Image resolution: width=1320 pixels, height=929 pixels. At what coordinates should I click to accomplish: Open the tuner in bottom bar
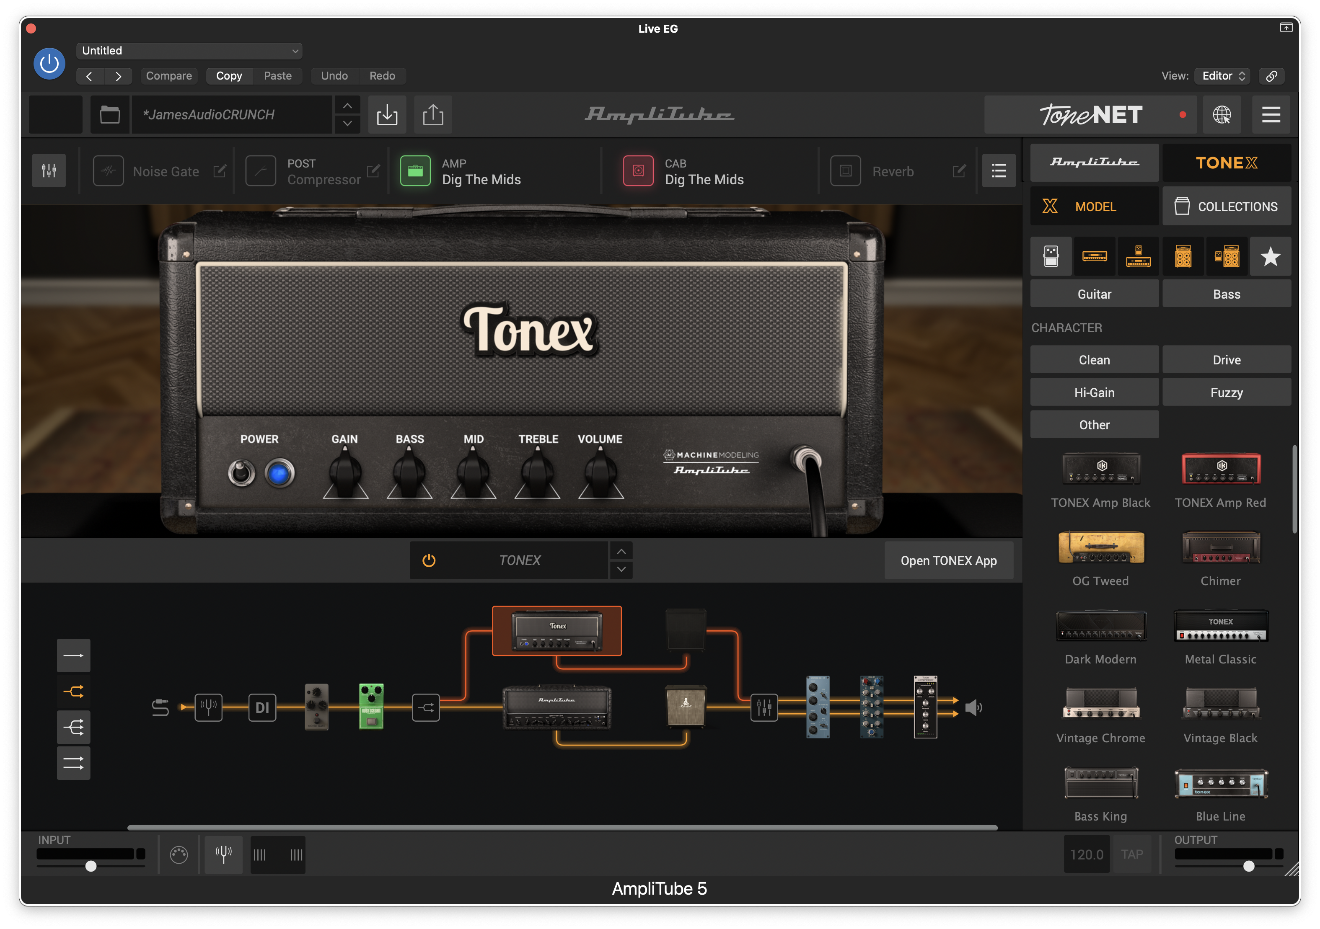point(224,854)
